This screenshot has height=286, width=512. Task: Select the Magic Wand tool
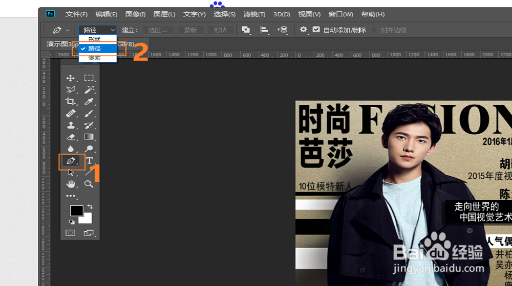[x=89, y=89]
